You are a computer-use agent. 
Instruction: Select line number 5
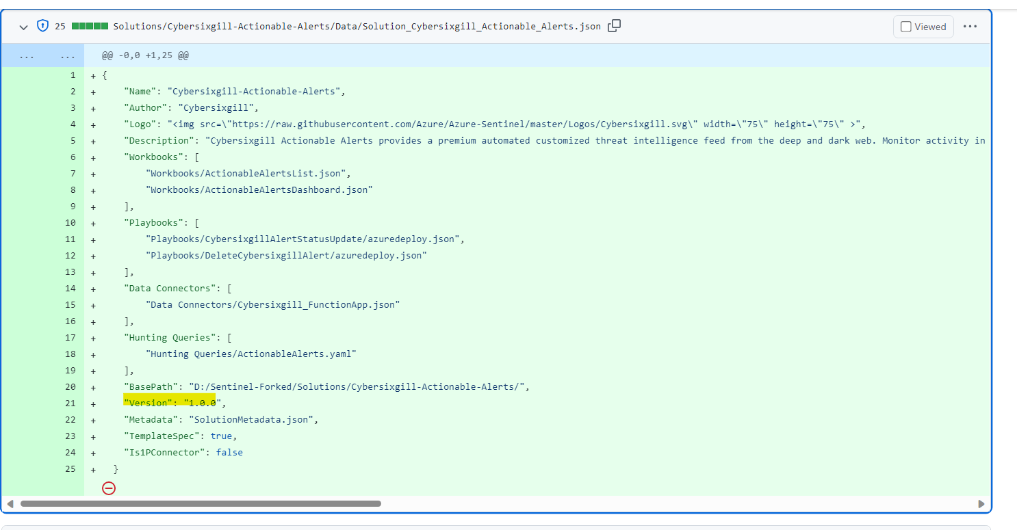(x=73, y=141)
